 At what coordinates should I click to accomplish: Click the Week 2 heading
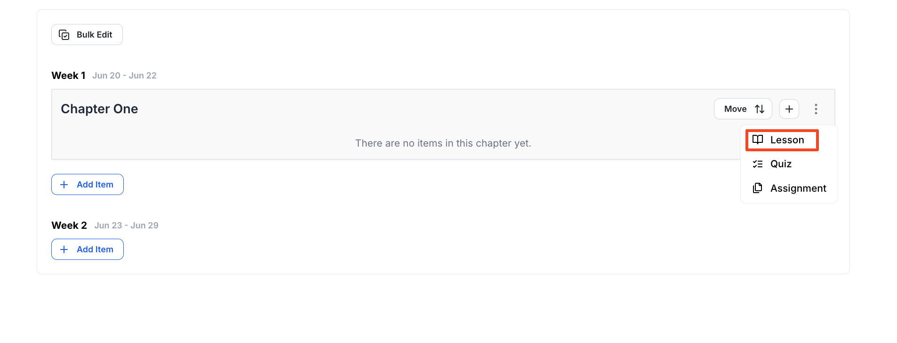(x=69, y=226)
